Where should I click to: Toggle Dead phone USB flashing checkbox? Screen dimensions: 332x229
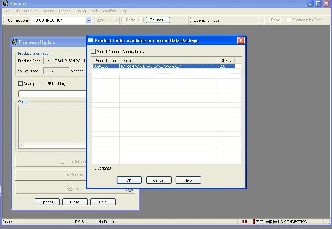pos(21,84)
